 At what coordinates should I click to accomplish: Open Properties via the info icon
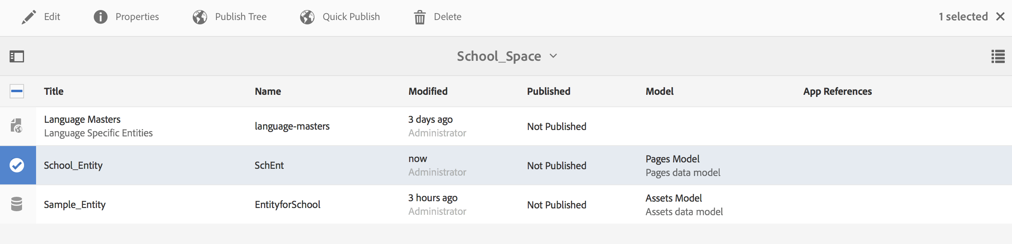point(101,17)
